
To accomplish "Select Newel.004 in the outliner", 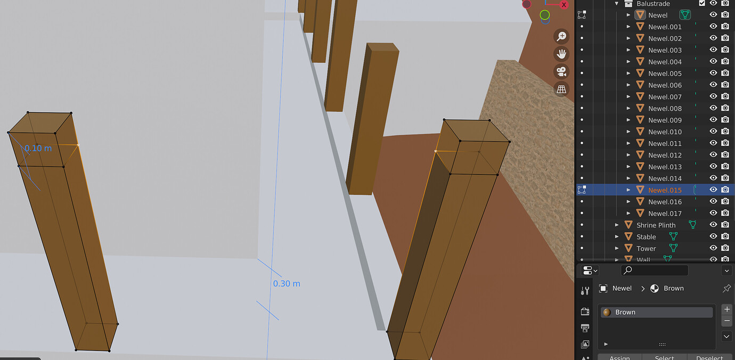I will (665, 62).
